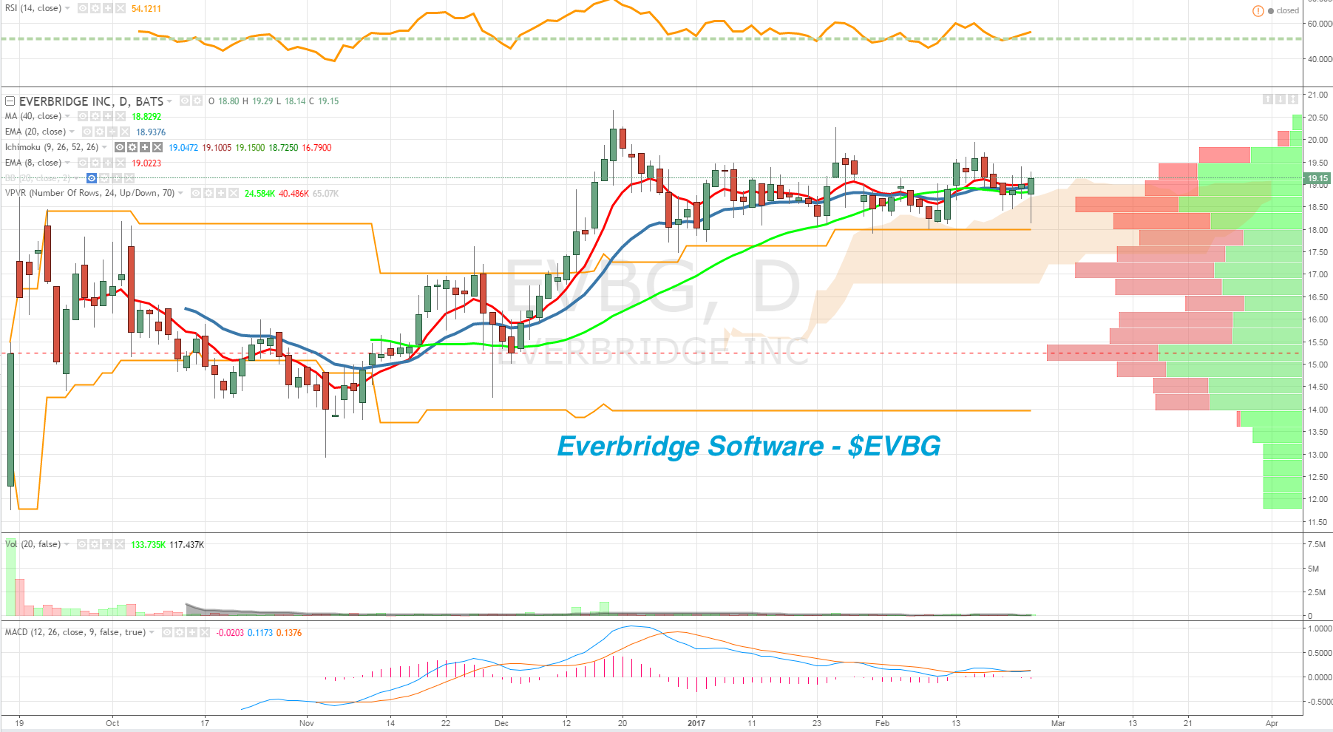Click the Mar date label on time axis
The width and height of the screenshot is (1333, 732).
(x=1058, y=723)
